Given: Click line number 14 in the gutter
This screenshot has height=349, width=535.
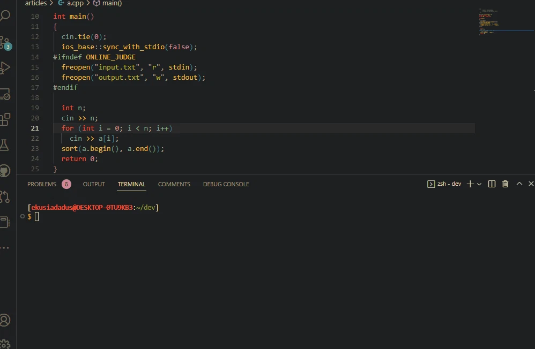Looking at the screenshot, I should 35,57.
